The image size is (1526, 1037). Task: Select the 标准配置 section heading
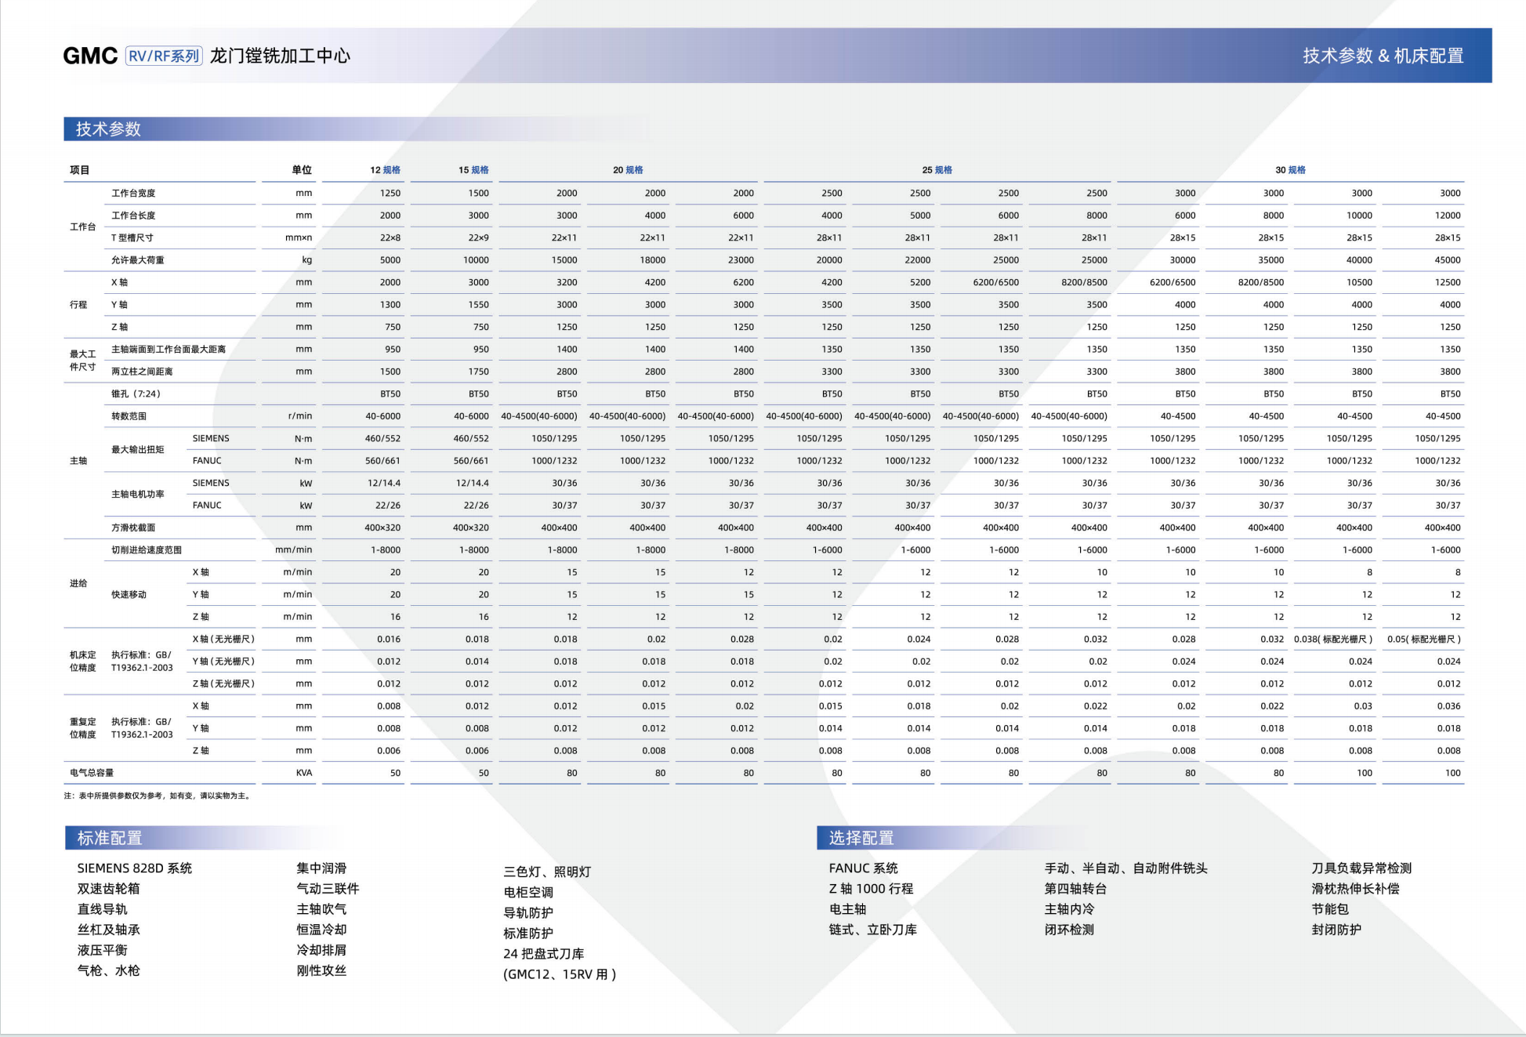(110, 838)
